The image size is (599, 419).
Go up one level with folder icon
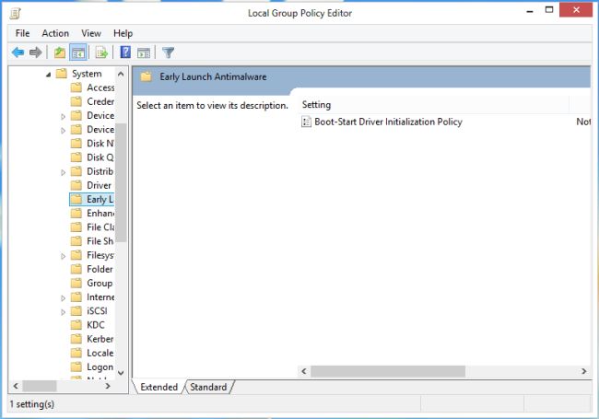click(x=60, y=52)
